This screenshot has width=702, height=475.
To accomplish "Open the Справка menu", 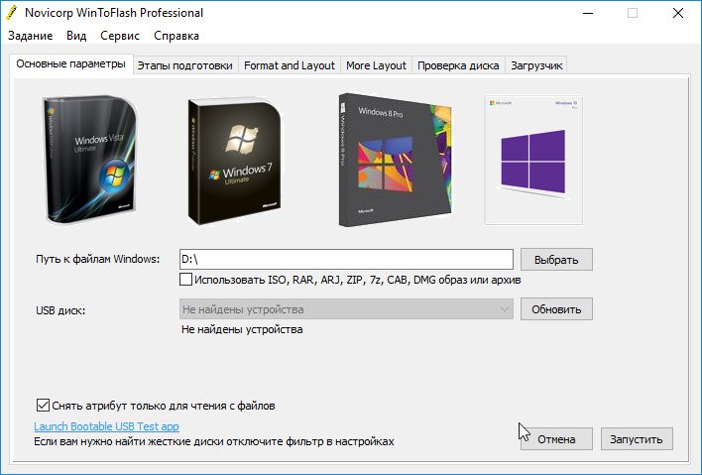I will tap(176, 36).
